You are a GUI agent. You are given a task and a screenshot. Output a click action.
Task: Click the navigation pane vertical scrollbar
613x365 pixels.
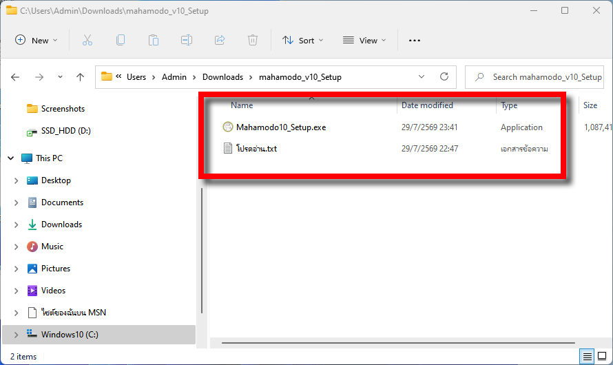pos(202,250)
